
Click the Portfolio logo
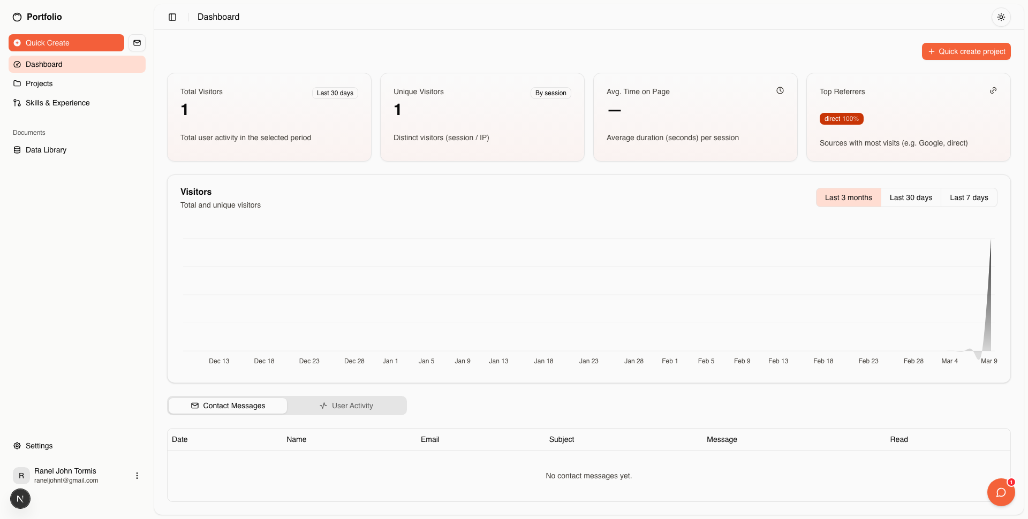click(x=37, y=17)
